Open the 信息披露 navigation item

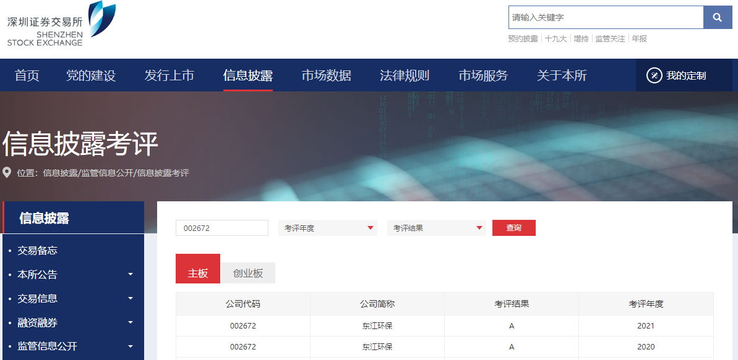click(x=248, y=75)
